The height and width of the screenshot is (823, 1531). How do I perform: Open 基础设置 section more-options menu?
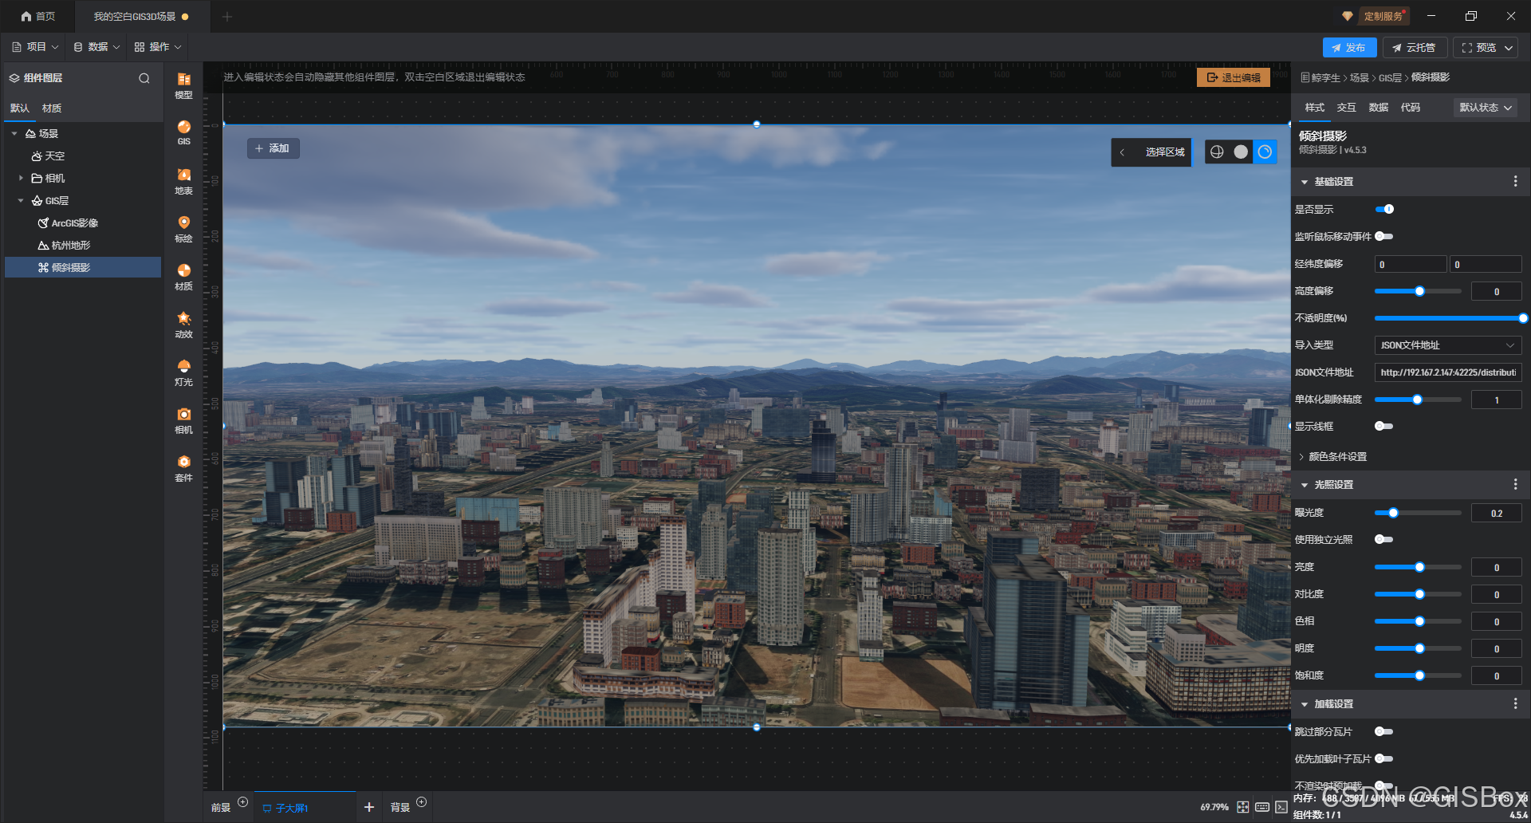coord(1515,182)
